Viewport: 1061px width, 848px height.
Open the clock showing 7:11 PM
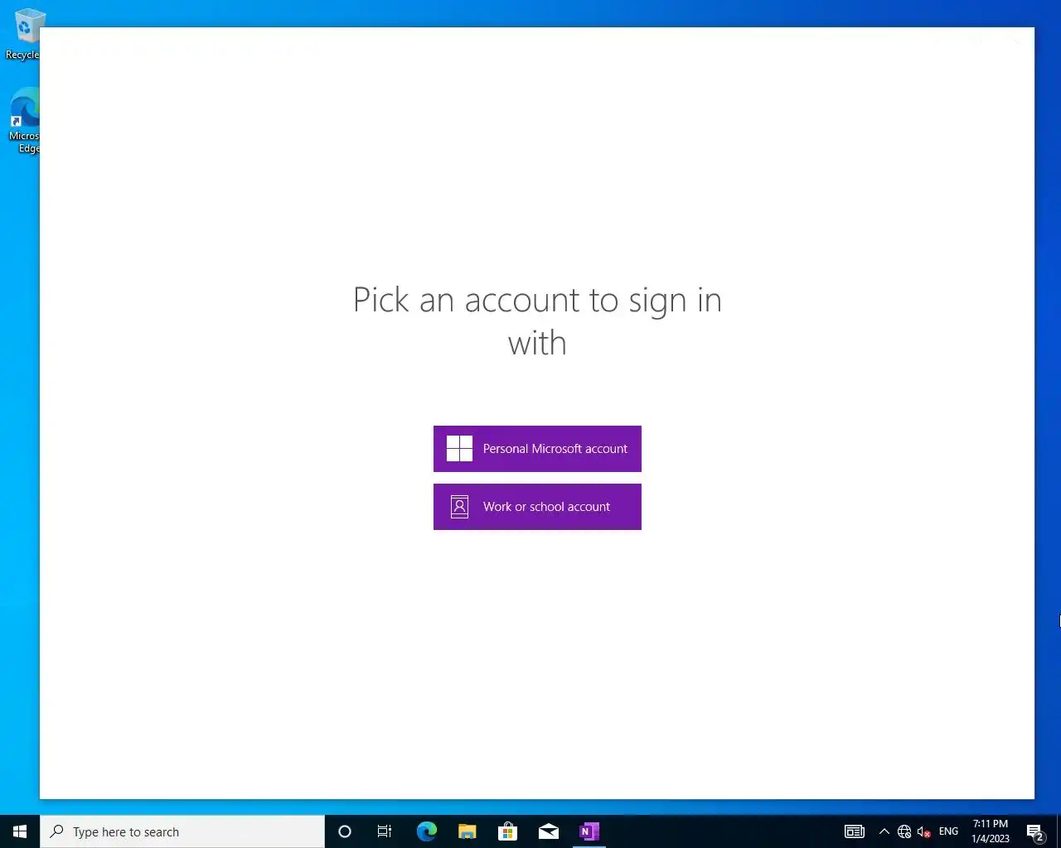click(991, 831)
